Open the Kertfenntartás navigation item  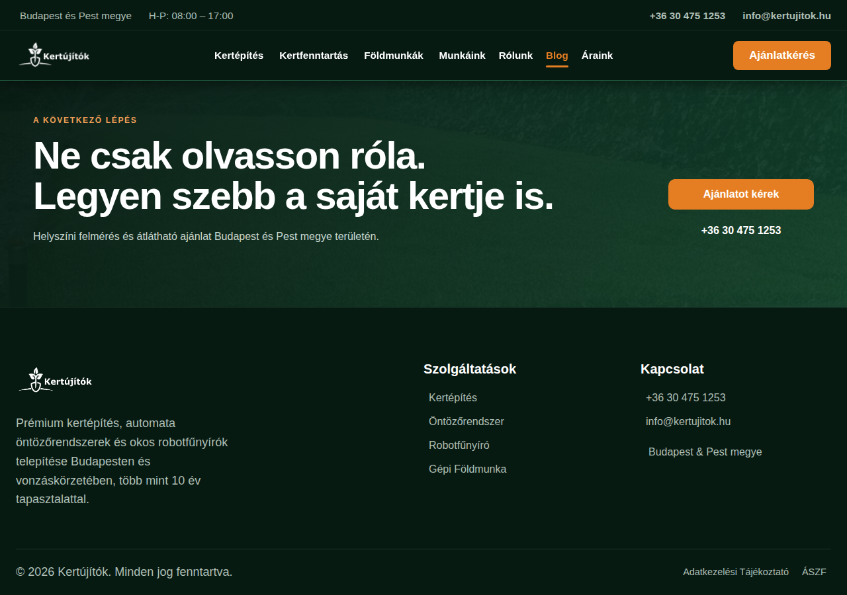(314, 56)
